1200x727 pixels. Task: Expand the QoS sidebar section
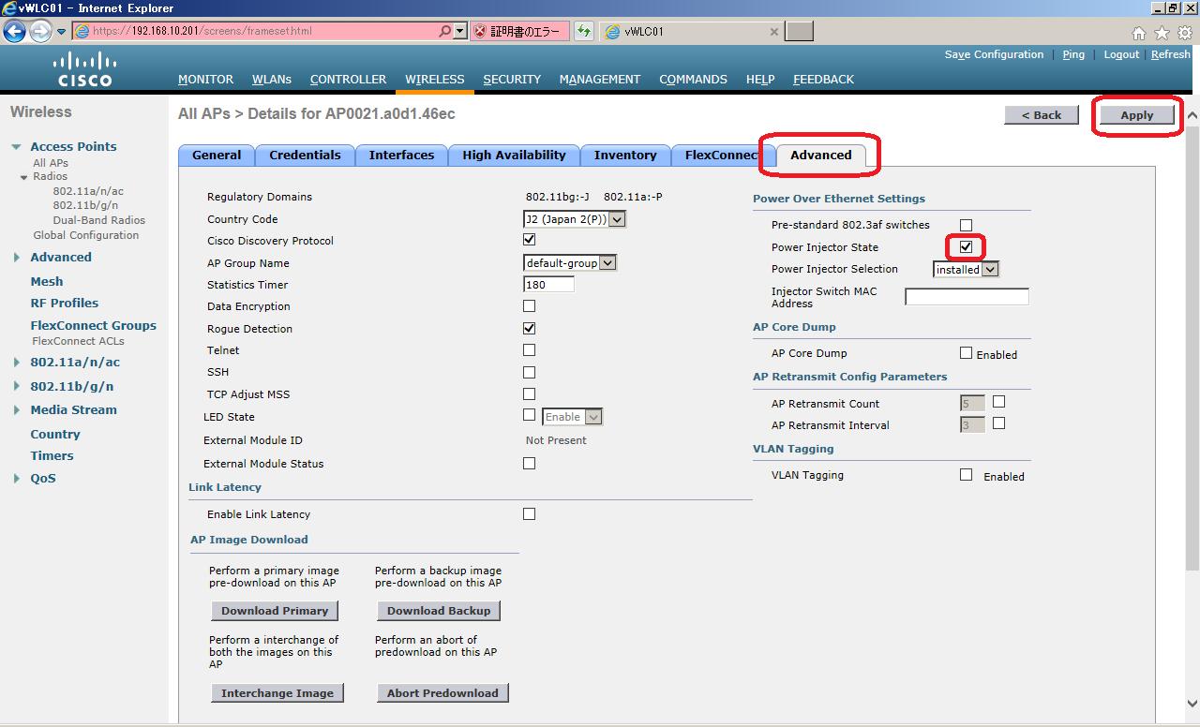click(17, 479)
